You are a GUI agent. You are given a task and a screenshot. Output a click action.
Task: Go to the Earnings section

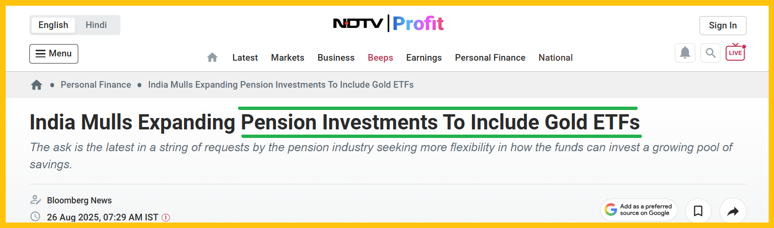coord(424,57)
